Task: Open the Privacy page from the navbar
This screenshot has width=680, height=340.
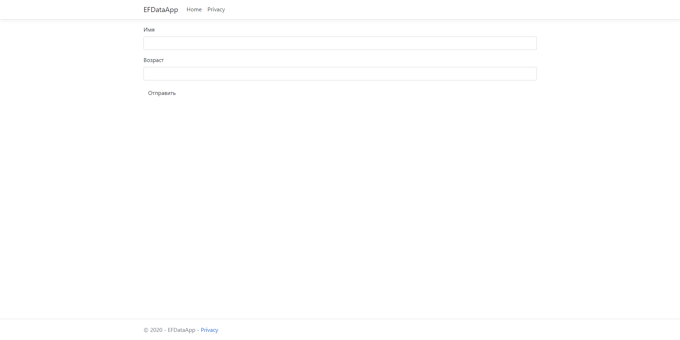Action: 216,10
